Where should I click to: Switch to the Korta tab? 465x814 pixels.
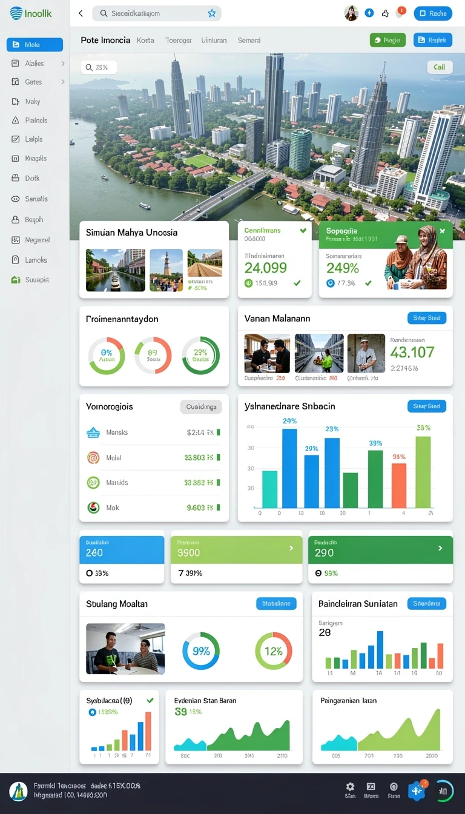click(145, 40)
